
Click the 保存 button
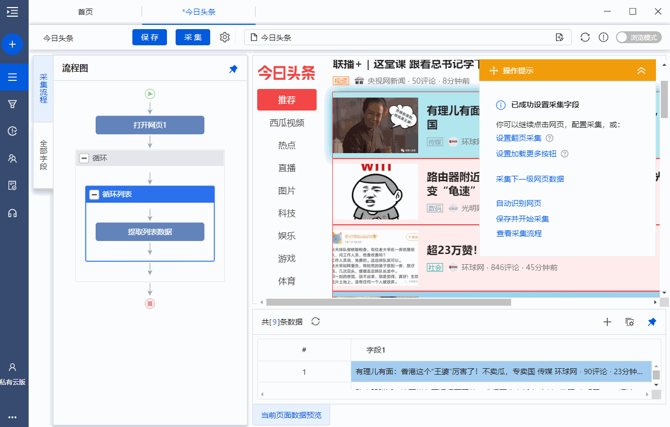click(x=150, y=37)
